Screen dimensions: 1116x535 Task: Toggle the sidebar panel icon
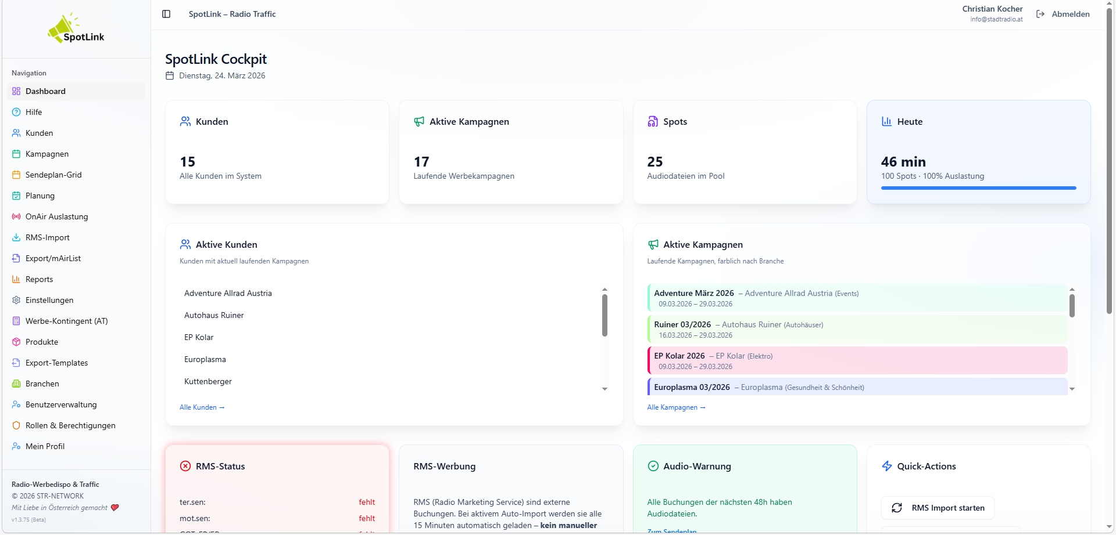tap(166, 14)
